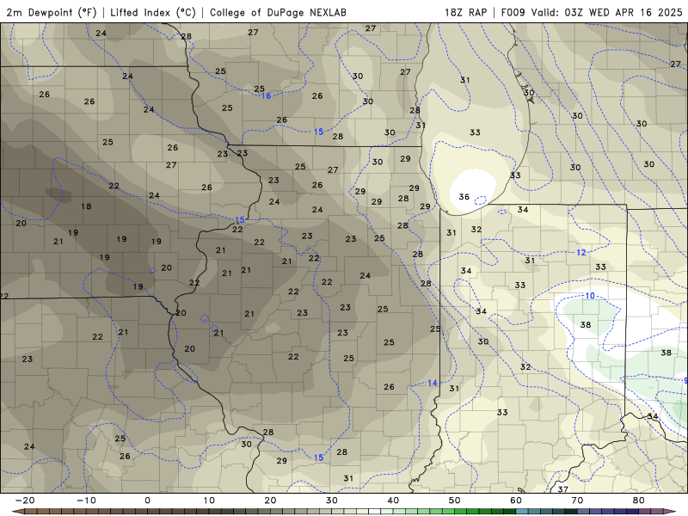Click the '0' color scale label
688x516 pixels.
147,501
